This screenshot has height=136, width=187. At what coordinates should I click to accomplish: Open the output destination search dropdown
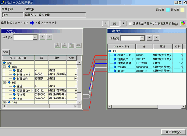click(142, 38)
